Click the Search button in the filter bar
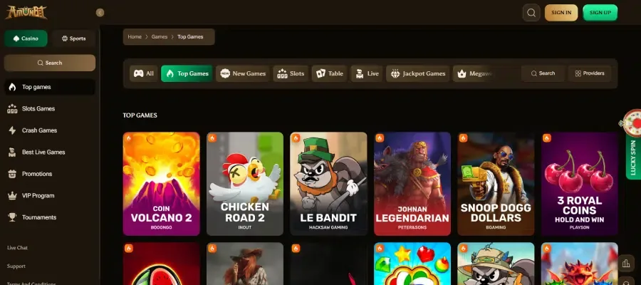The width and height of the screenshot is (641, 285). tap(543, 73)
